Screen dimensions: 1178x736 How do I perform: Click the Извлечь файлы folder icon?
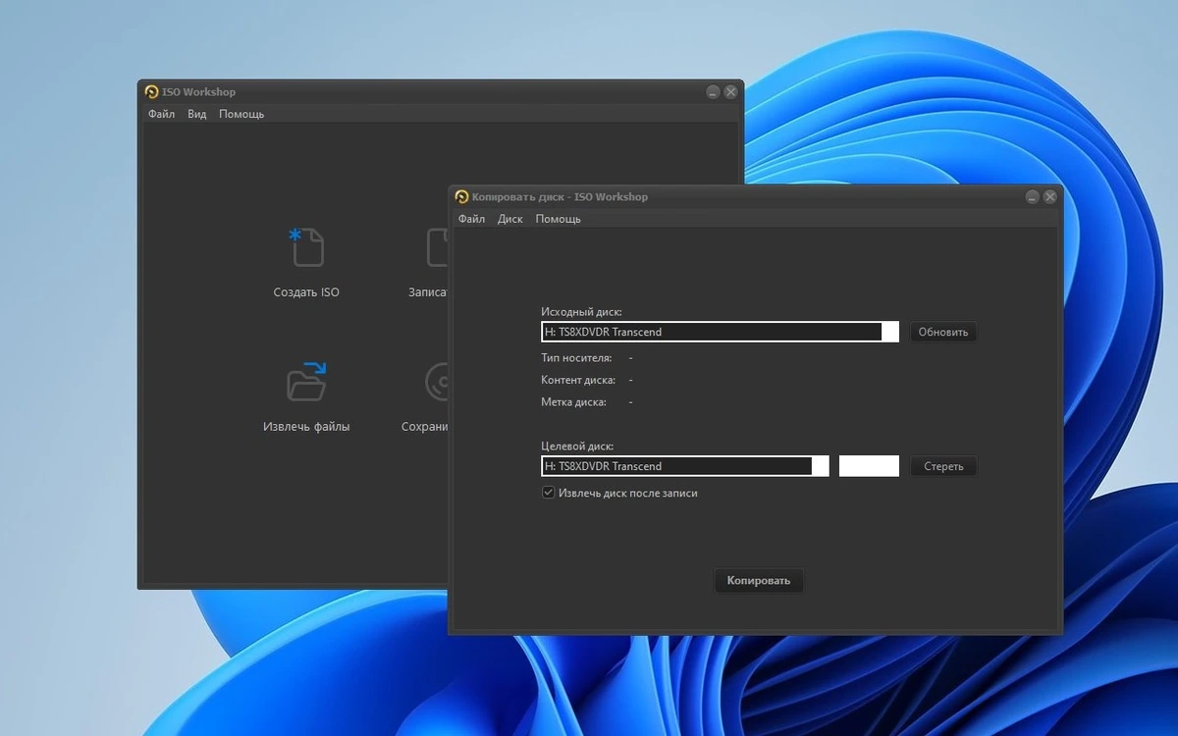click(x=306, y=382)
